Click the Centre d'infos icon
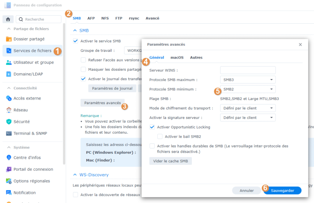Screen dimensions: 314x203 (9, 157)
